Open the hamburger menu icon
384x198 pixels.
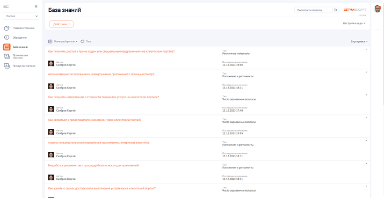6,6
